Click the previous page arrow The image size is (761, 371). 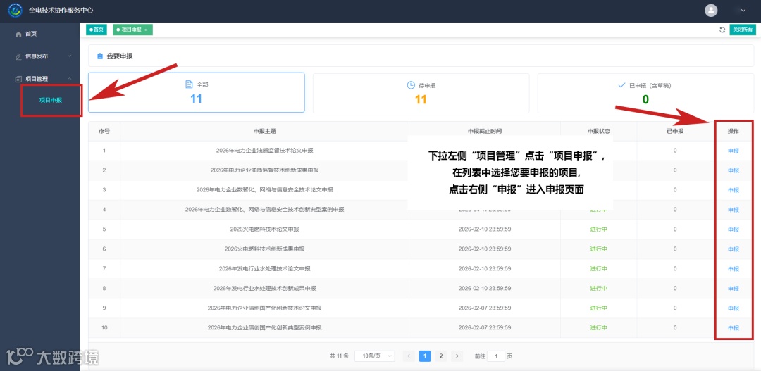[x=409, y=356]
